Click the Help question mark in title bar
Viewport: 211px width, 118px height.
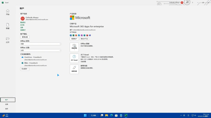tap(192, 2)
